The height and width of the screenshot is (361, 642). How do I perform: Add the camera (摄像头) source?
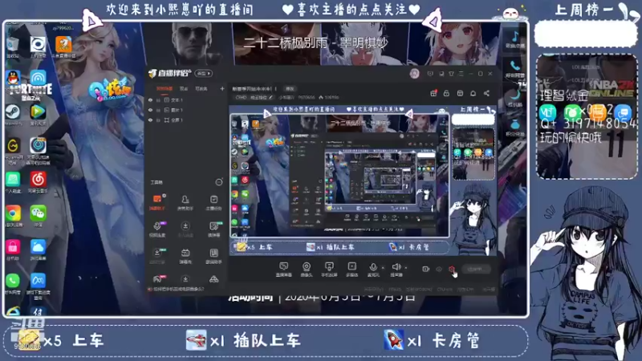pyautogui.click(x=307, y=270)
